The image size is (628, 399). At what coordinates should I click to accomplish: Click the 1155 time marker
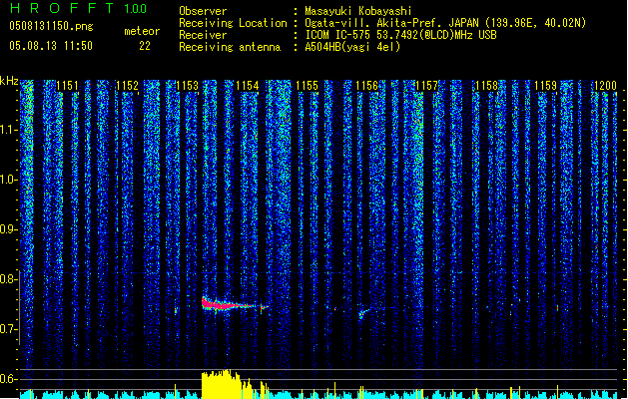tap(307, 86)
